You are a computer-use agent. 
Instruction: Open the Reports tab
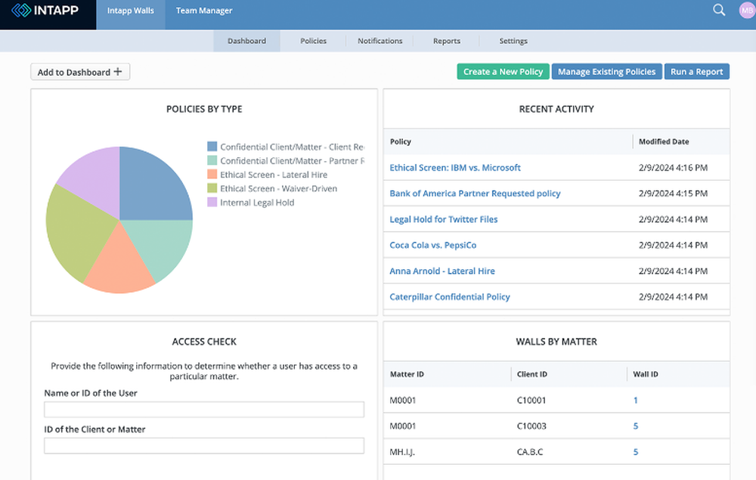tap(447, 41)
